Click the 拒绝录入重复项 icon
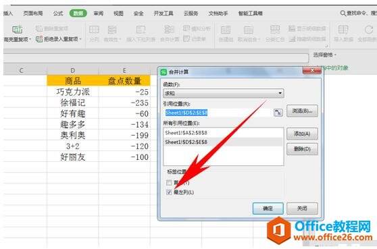377x249 pixels. [39, 39]
